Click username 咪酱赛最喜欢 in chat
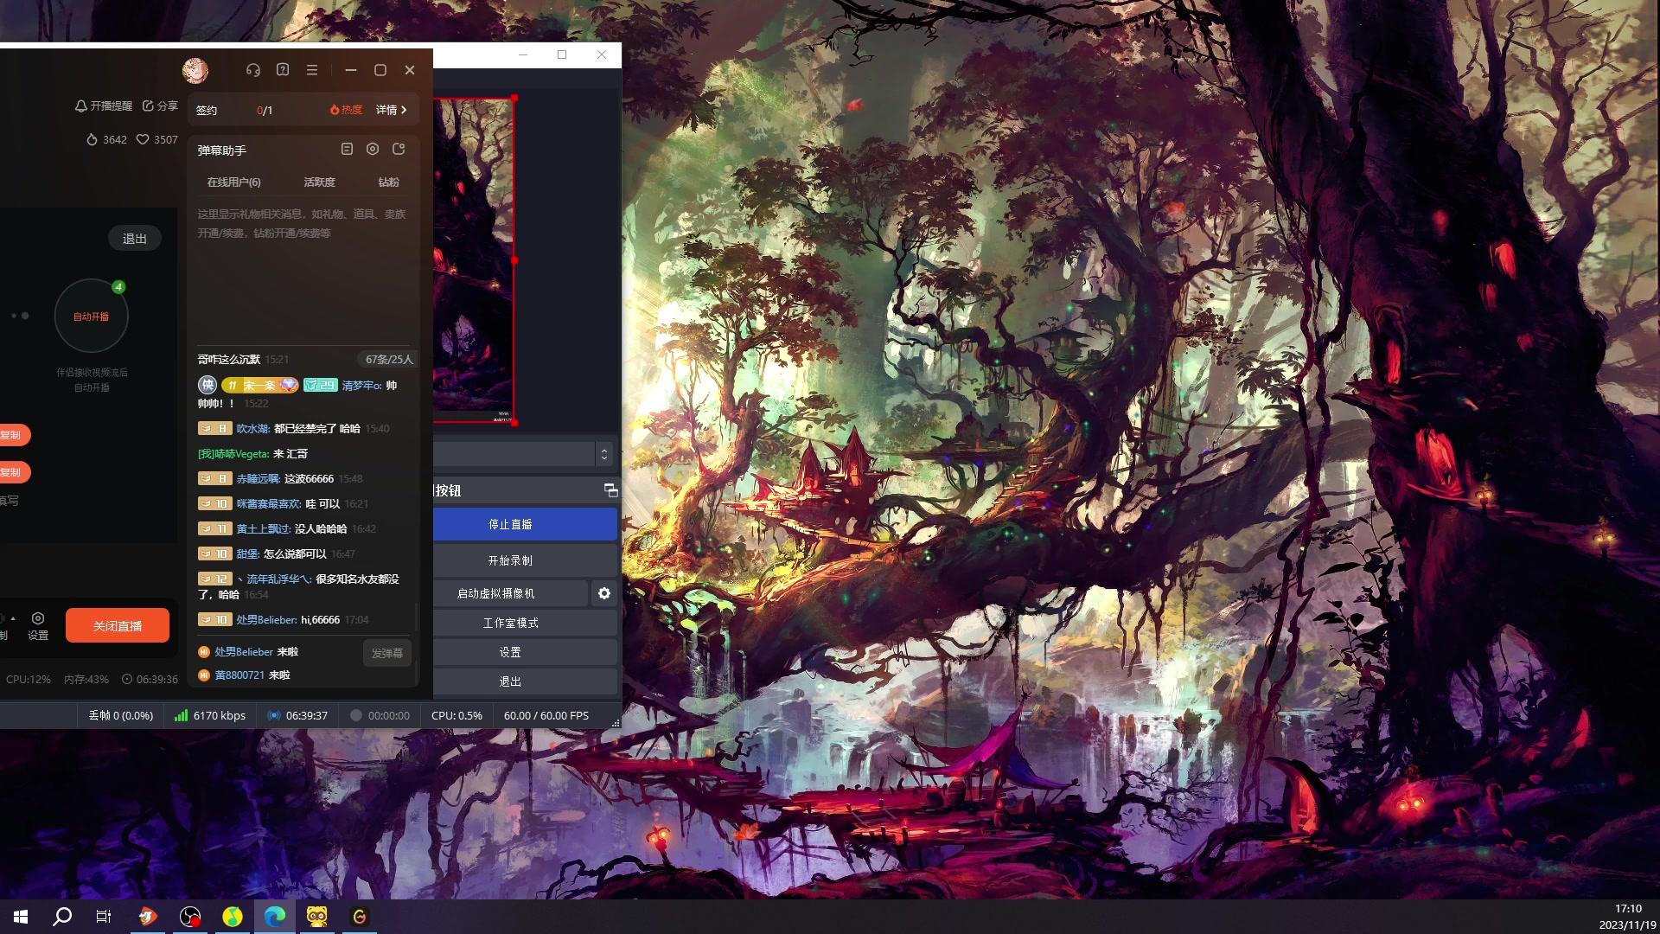The image size is (1660, 934). [x=269, y=503]
